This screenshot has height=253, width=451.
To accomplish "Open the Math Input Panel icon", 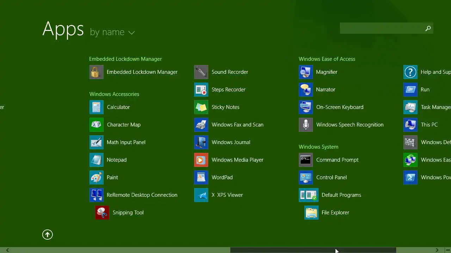I will point(96,142).
